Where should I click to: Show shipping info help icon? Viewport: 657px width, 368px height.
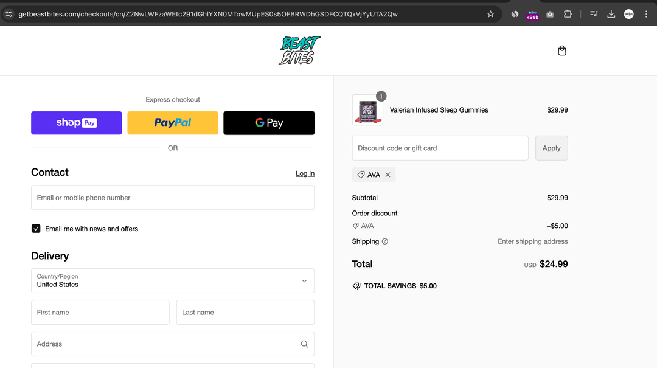pos(385,241)
